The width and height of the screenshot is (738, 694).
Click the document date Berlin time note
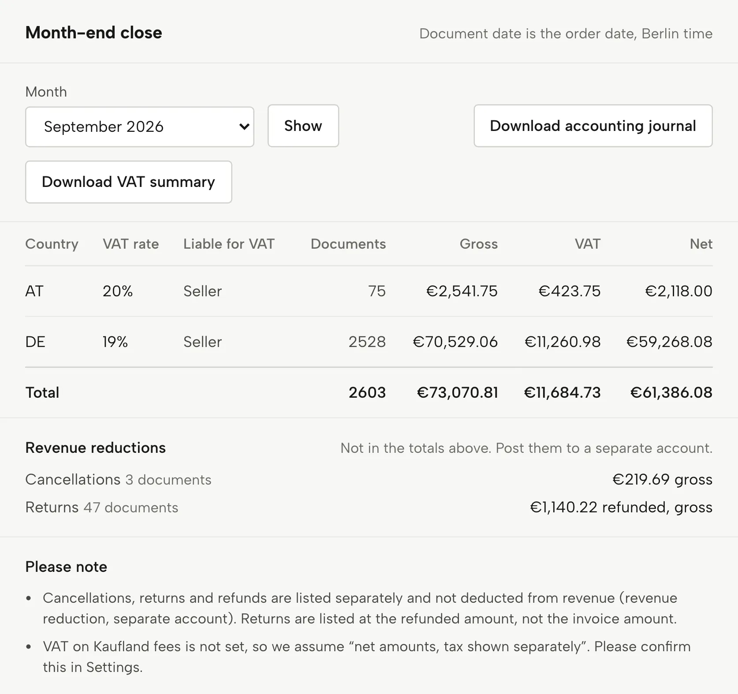tap(566, 34)
